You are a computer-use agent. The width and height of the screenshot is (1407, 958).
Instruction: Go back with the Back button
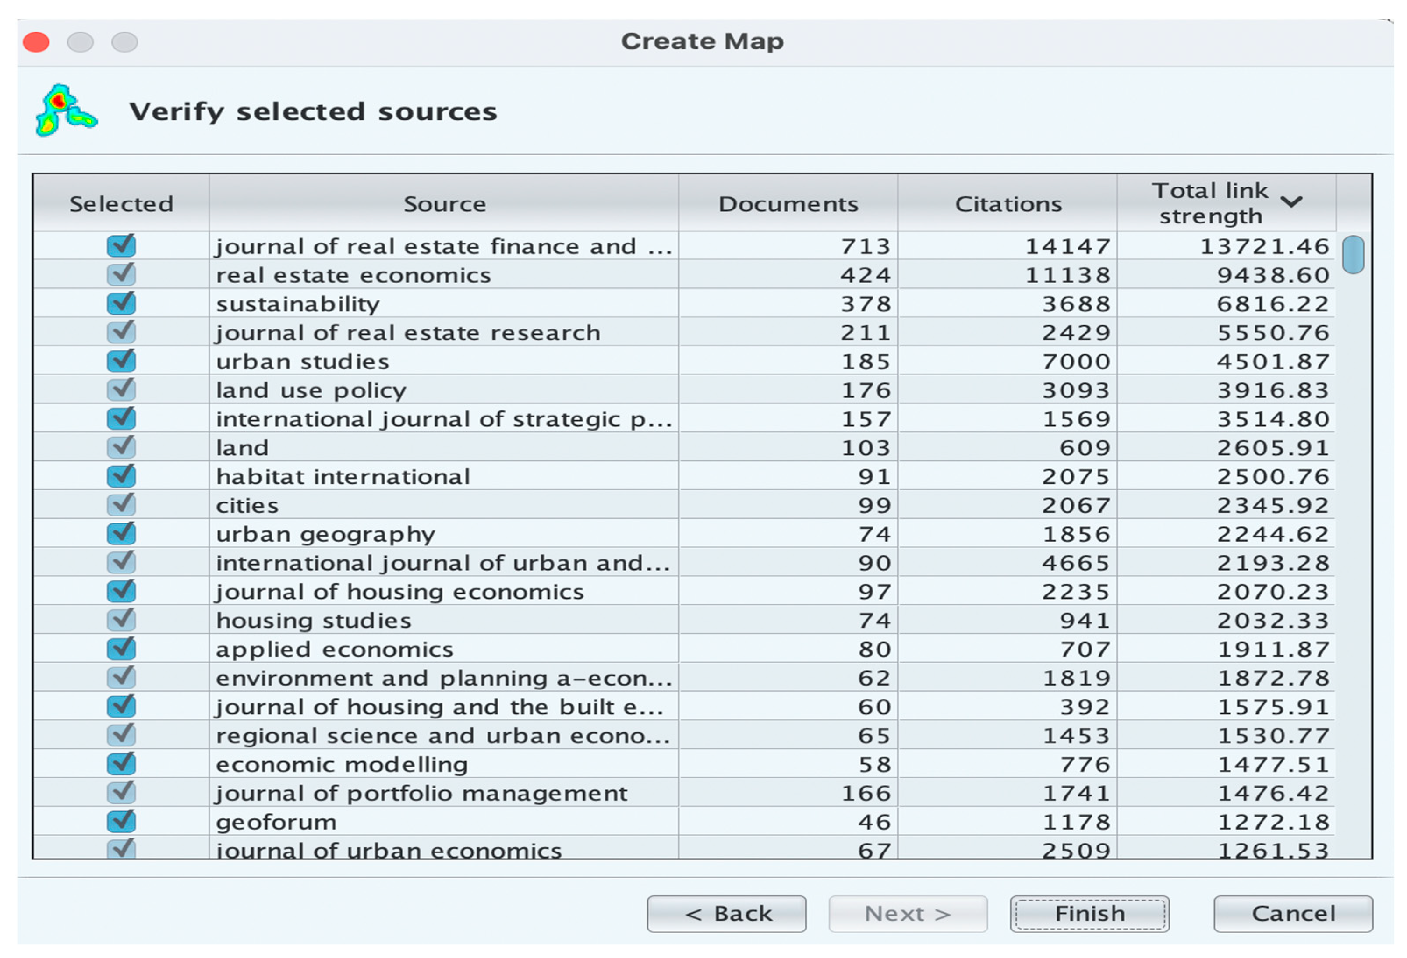pyautogui.click(x=726, y=913)
